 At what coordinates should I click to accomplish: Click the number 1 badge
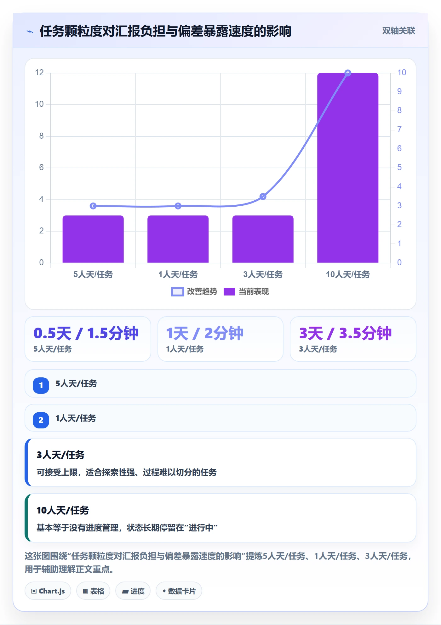(x=41, y=385)
